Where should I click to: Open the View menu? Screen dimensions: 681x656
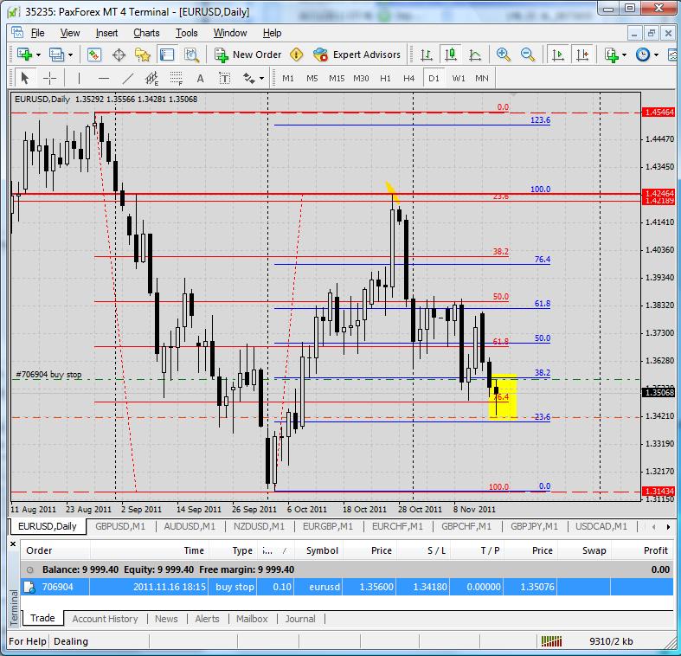pyautogui.click(x=70, y=33)
